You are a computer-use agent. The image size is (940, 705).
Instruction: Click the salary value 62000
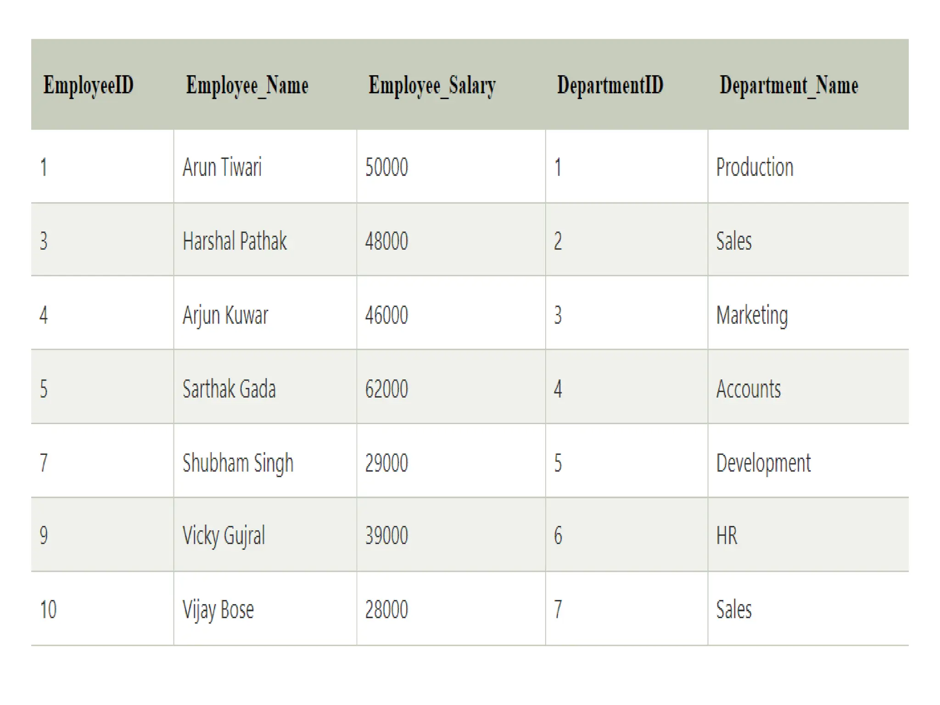point(386,389)
